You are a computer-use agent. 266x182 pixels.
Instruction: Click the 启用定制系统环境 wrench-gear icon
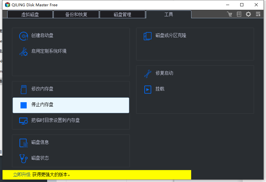click(x=23, y=52)
